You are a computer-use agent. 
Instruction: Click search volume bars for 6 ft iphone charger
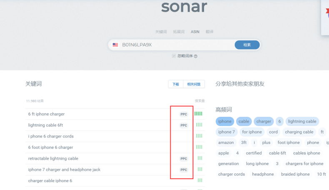[198, 114]
